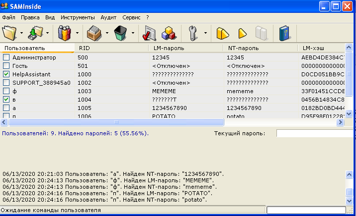This screenshot has height=216, width=356.
Task: Click the table horizontal scroll left arrow
Action: coord(4,122)
